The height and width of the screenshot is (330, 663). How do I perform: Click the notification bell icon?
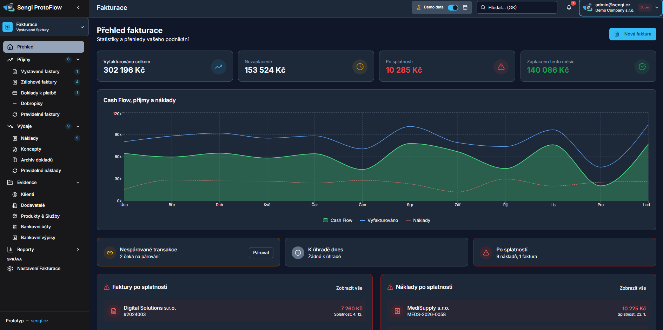569,7
